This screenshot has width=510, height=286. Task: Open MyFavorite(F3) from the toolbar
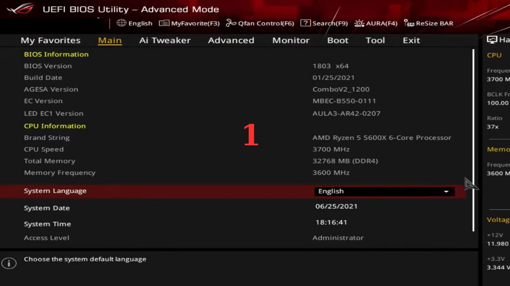coord(190,23)
